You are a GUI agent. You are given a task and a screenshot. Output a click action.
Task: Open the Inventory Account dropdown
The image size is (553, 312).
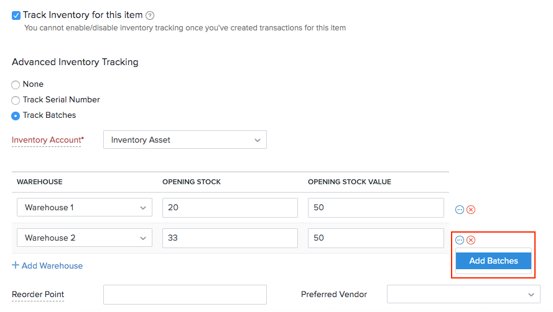[185, 140]
